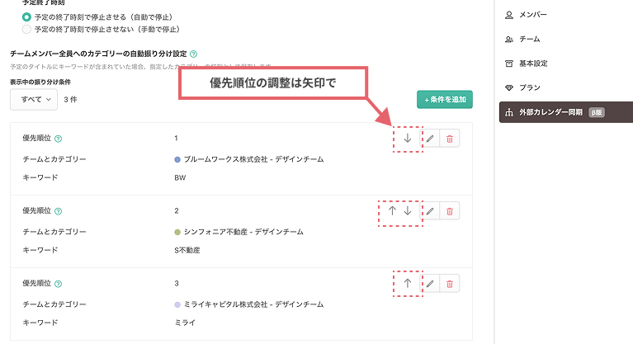Delete the ミライキャピタル condition via trash icon

[x=449, y=284]
